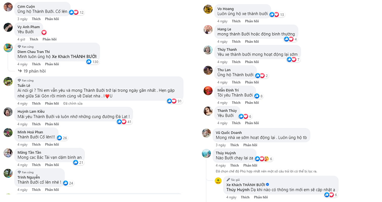The width and height of the screenshot is (382, 202).
Task: View reactions on Vo Hoang's comment
Action: pyautogui.click(x=274, y=14)
